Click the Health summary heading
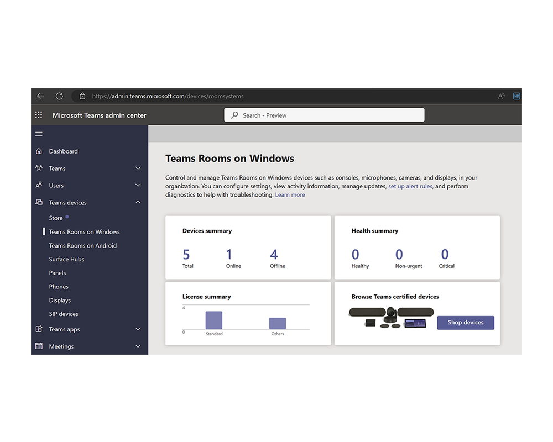The image size is (553, 442). (x=374, y=231)
